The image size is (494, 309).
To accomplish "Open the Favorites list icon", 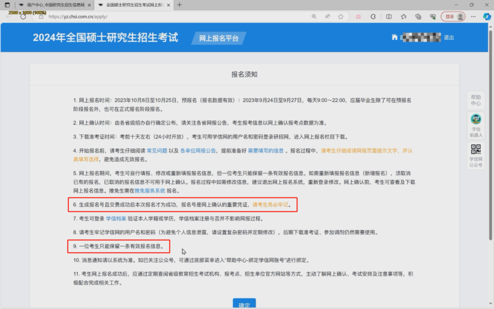I will (403, 16).
